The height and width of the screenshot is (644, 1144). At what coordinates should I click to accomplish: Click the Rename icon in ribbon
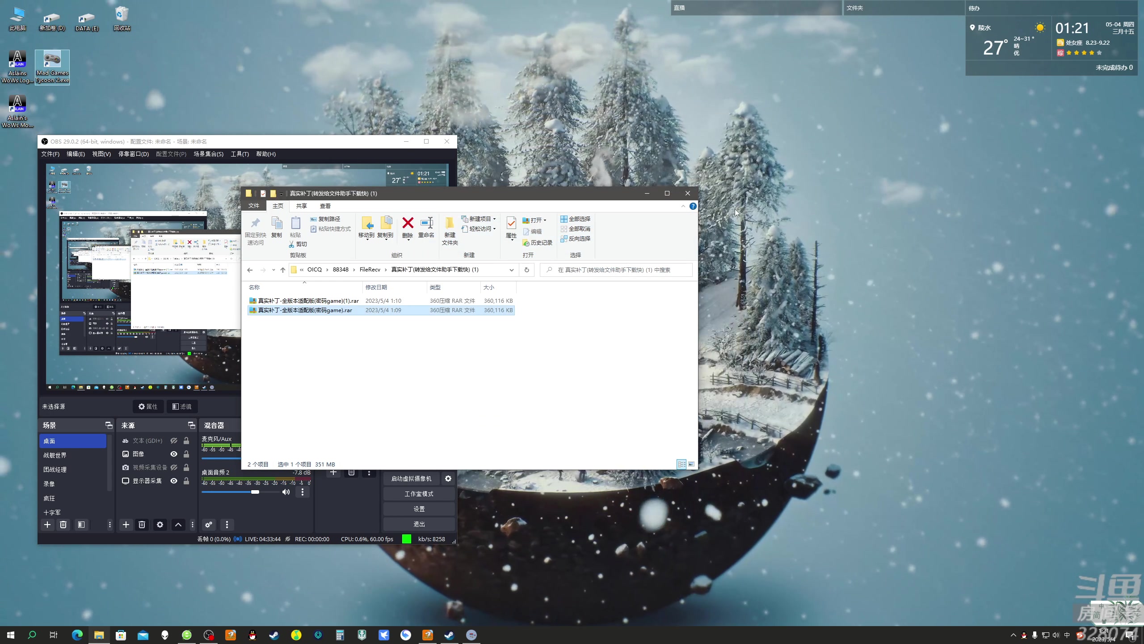coord(426,223)
